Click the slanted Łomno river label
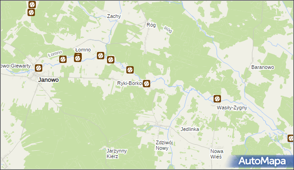The height and width of the screenshot is (170, 294). pos(55,54)
